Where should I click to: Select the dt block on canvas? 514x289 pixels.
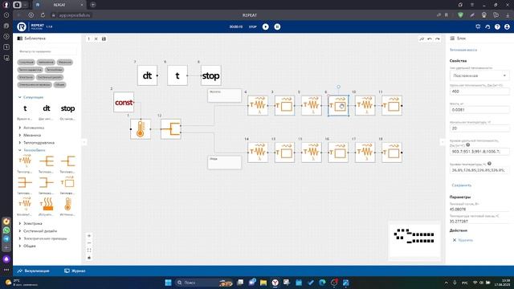pos(147,75)
